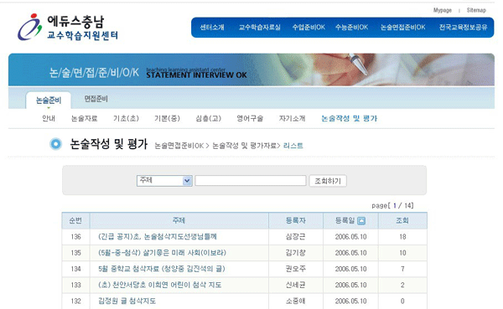The width and height of the screenshot is (503, 309).
Task: Open the 전국교육정보공유 menu
Action: tap(463, 28)
